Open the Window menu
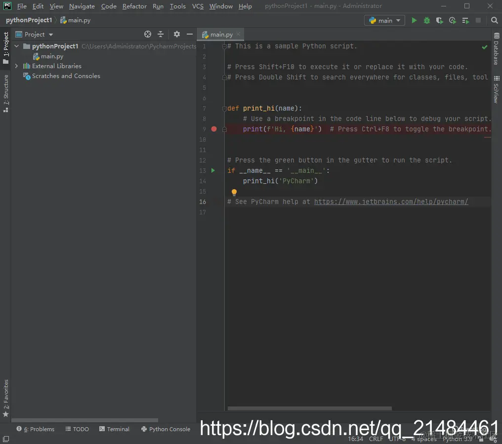 (221, 6)
